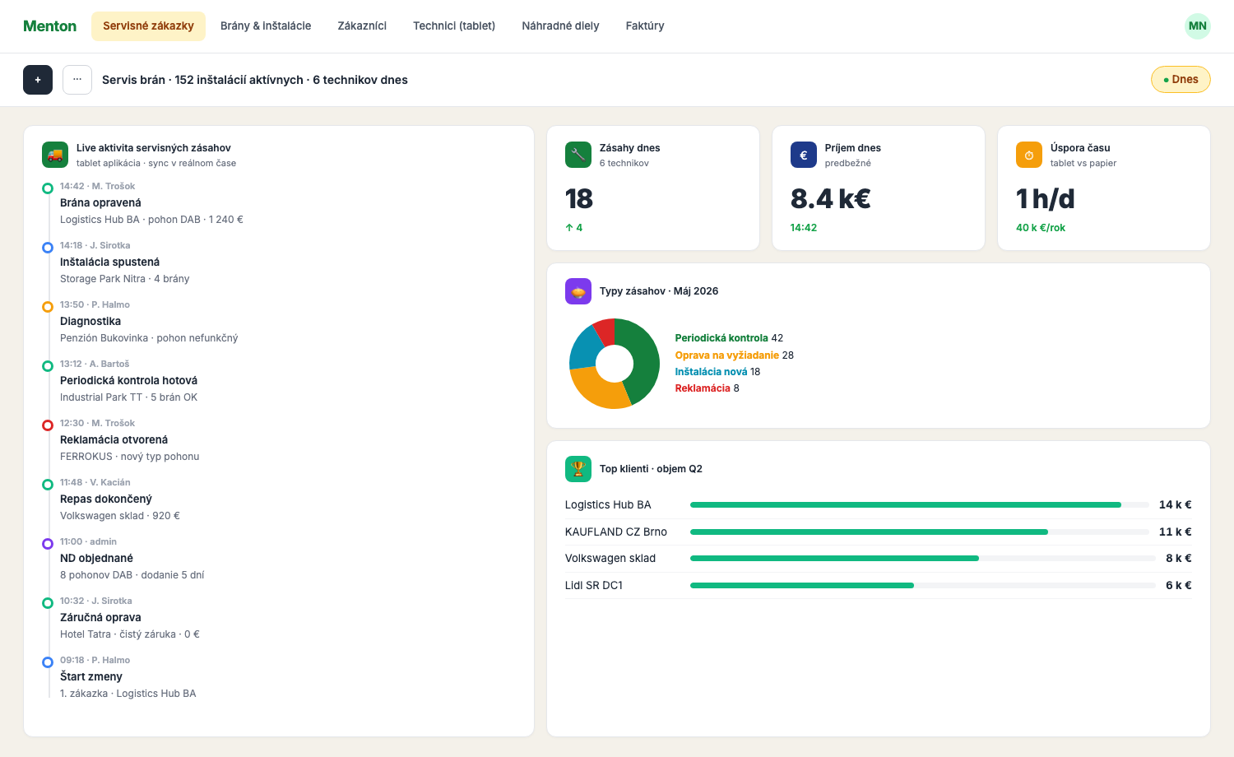This screenshot has height=757, width=1234.
Task: Click the wrench icon of Zásahy dnes
Action: point(578,155)
